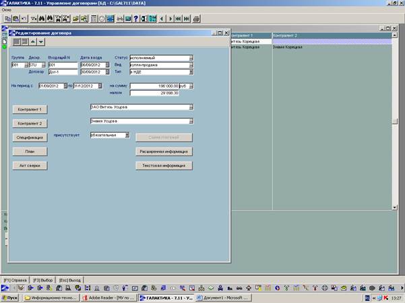Expand the Статус dropdown list
The image size is (405, 303).
click(x=191, y=58)
